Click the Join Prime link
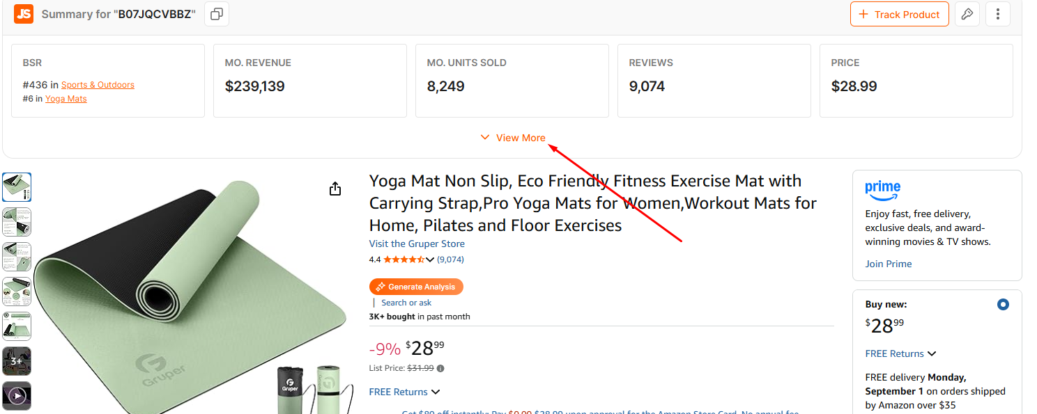This screenshot has width=1037, height=414. 888,264
